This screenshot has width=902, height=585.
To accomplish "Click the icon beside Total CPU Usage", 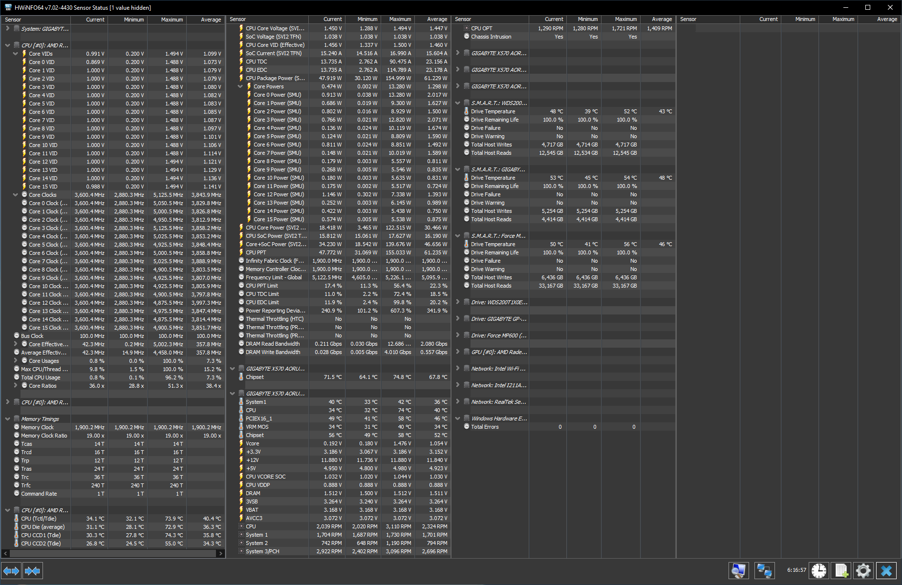I will tap(17, 377).
